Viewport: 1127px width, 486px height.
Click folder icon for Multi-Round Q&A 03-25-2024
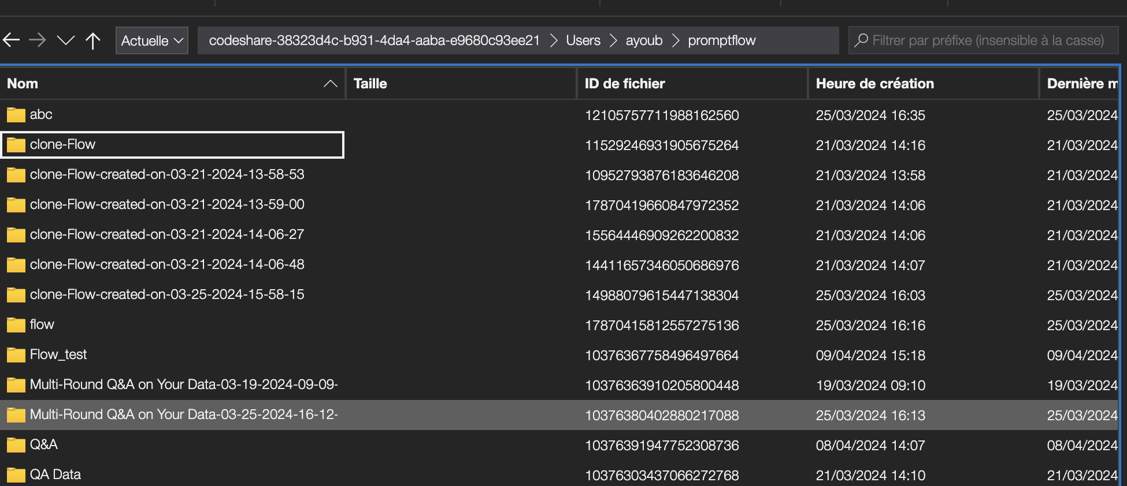click(16, 415)
